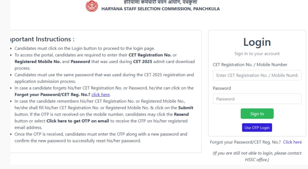Focus the CET Registration No. input field
This screenshot has height=169, width=308.
tap(257, 75)
